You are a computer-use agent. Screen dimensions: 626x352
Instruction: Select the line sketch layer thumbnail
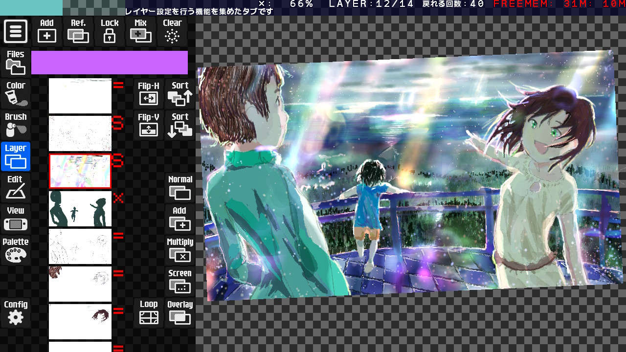[x=80, y=246]
